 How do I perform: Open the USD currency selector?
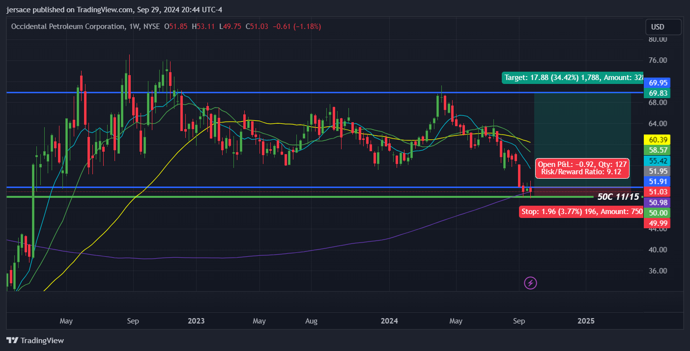pos(663,27)
